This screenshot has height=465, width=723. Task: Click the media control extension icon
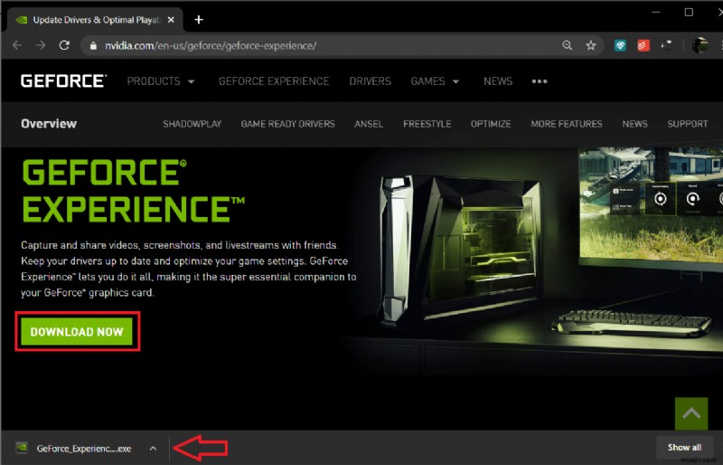(x=666, y=45)
